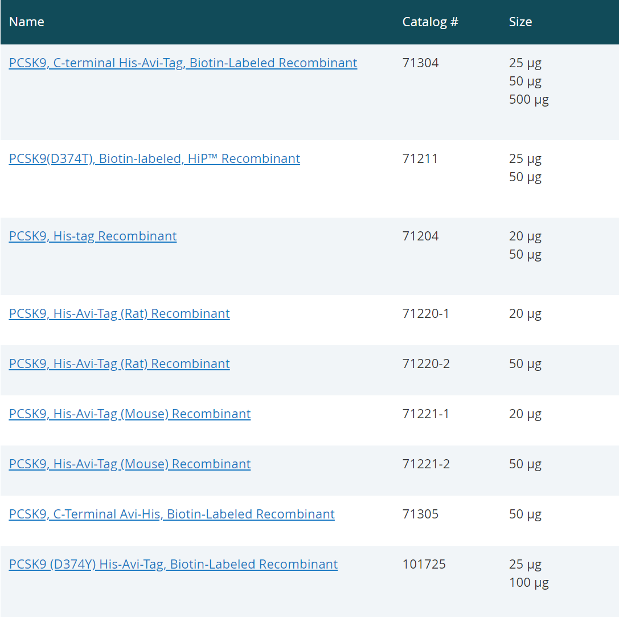Open PCSK9 C-Terminal Avi-His Biotin-Labeled Recombinant link

pos(171,514)
